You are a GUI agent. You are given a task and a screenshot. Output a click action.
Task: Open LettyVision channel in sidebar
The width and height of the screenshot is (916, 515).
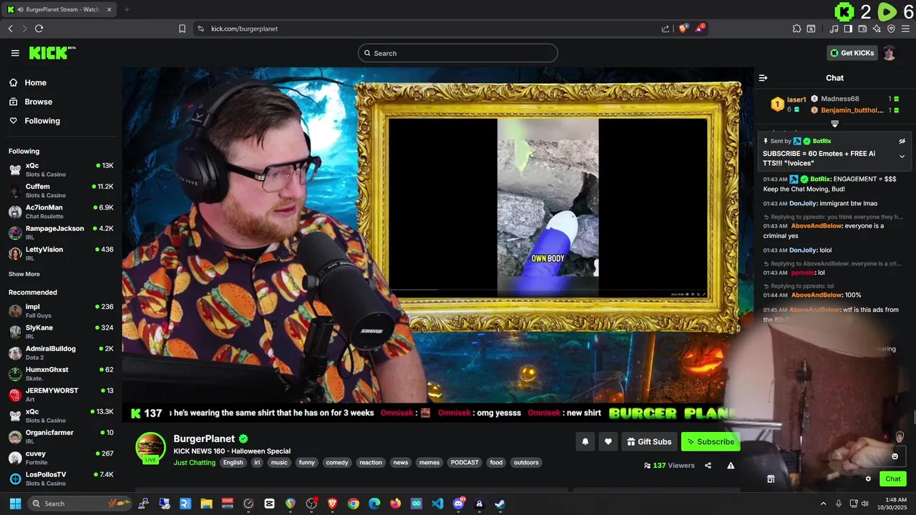point(61,253)
